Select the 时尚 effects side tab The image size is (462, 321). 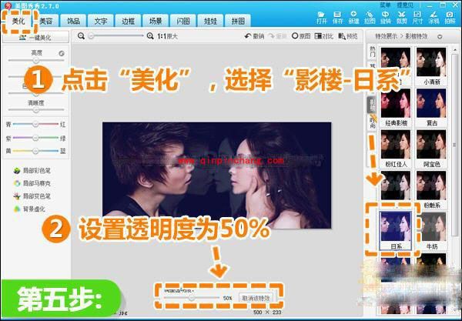click(373, 122)
